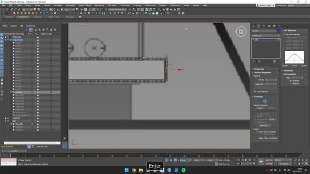Open the Display menu in scene explorer
This screenshot has height=174, width=310.
pyautogui.click(x=14, y=26)
